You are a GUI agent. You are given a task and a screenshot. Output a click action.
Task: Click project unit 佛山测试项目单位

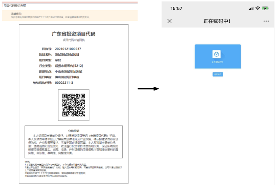click(67, 77)
